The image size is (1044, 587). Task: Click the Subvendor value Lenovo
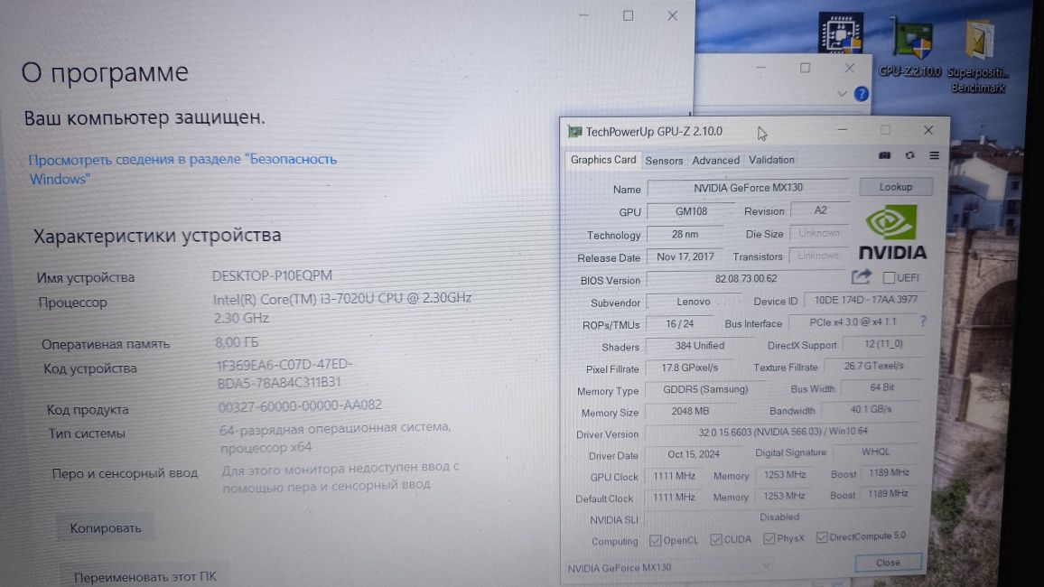[693, 302]
